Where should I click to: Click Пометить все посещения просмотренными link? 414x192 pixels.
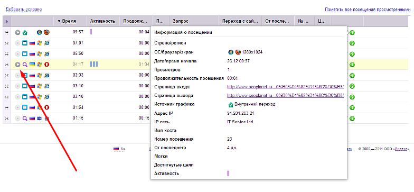click(x=368, y=10)
